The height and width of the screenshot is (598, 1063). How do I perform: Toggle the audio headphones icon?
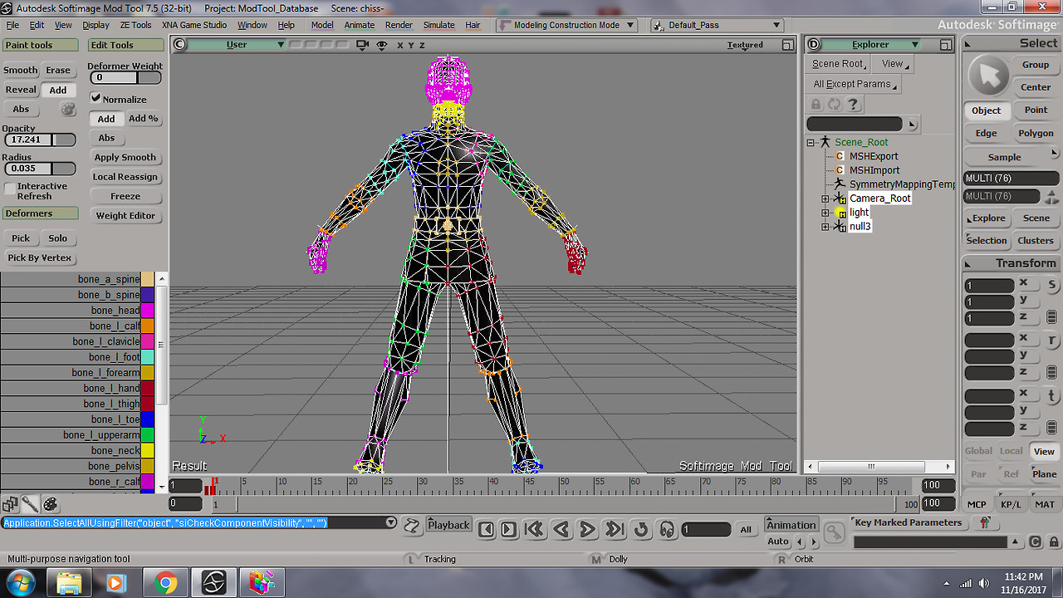pos(666,529)
